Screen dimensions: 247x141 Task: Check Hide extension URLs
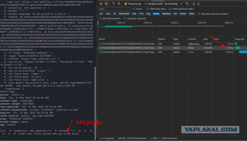(170, 9)
